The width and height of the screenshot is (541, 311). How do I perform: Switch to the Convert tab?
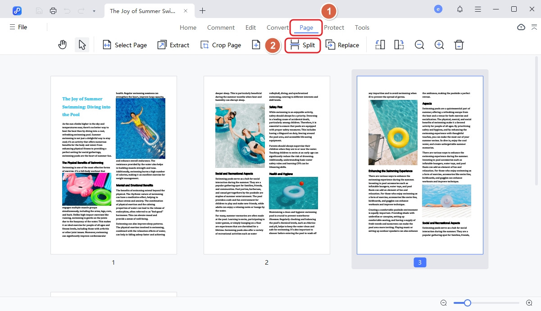coord(277,27)
